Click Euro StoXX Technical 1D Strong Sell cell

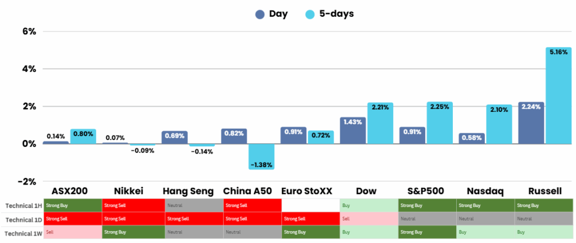[x=309, y=218]
